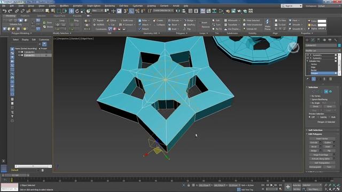342x192 pixels.
Task: Open the Utilities tab in command panel
Action: (x=336, y=40)
